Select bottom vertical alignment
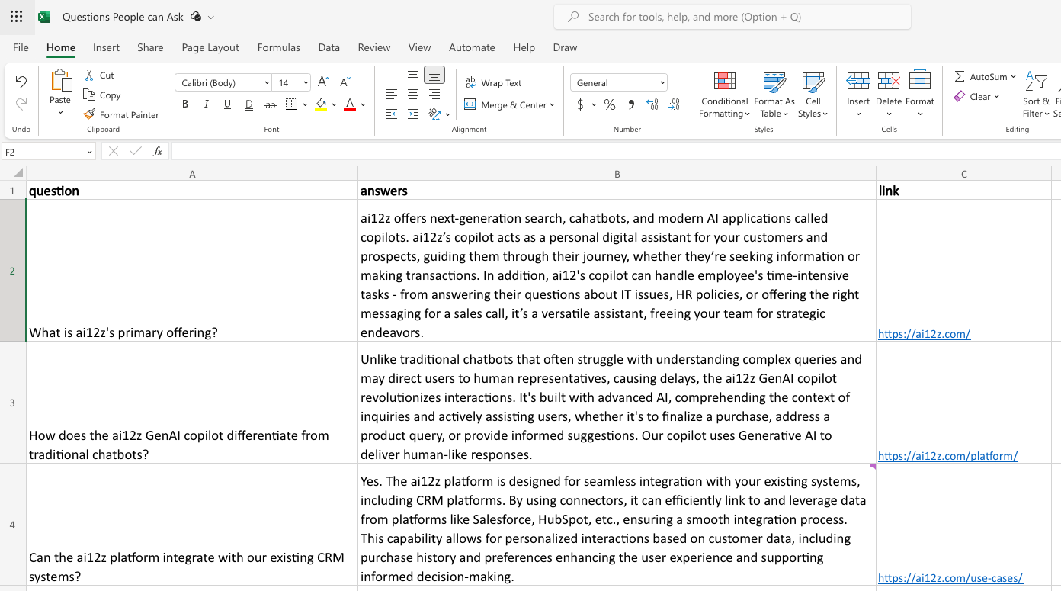 tap(434, 75)
